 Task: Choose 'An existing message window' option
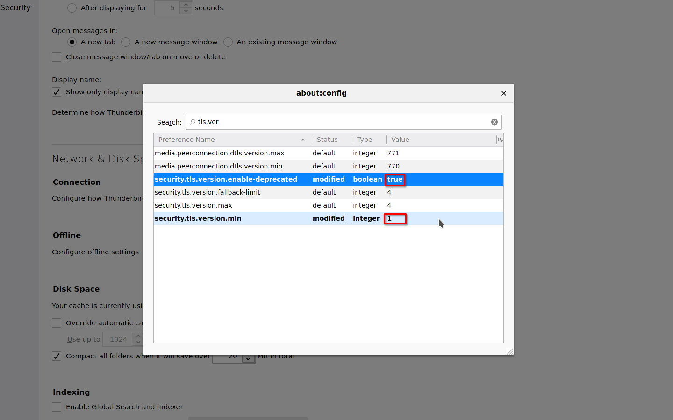[228, 42]
